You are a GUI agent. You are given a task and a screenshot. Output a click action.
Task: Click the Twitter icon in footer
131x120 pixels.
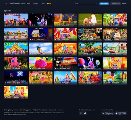(x=85, y=113)
